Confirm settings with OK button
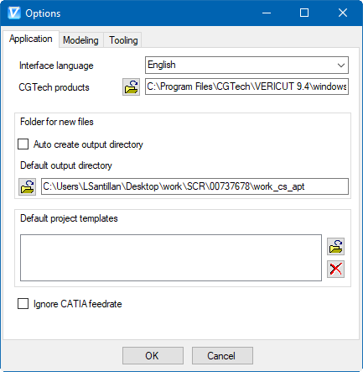 (x=153, y=356)
